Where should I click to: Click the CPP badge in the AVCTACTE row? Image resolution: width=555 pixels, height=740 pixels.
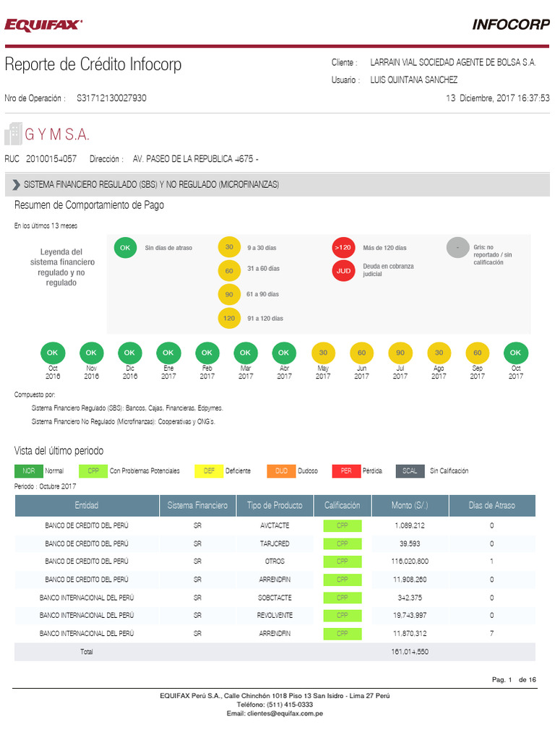(x=342, y=526)
